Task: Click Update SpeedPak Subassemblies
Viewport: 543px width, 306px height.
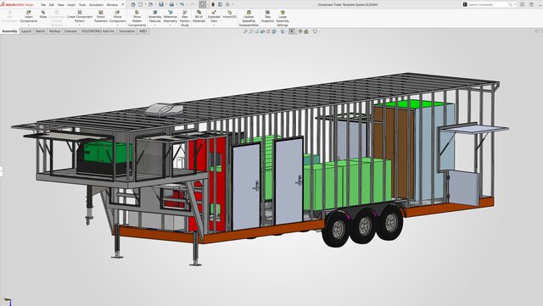Action: (x=249, y=19)
